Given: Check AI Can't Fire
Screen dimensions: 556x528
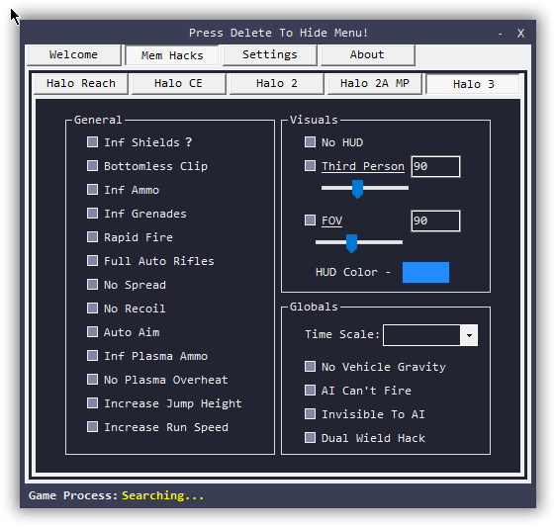Looking at the screenshot, I should [x=311, y=391].
